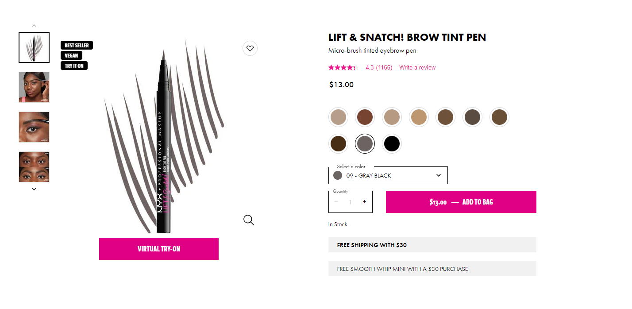The width and height of the screenshot is (632, 309).
Task: Click the Write a review link
Action: click(x=417, y=68)
